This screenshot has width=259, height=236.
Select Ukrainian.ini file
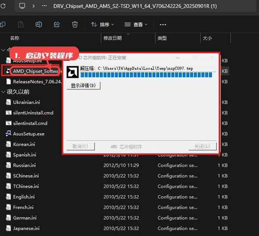tap(26, 102)
